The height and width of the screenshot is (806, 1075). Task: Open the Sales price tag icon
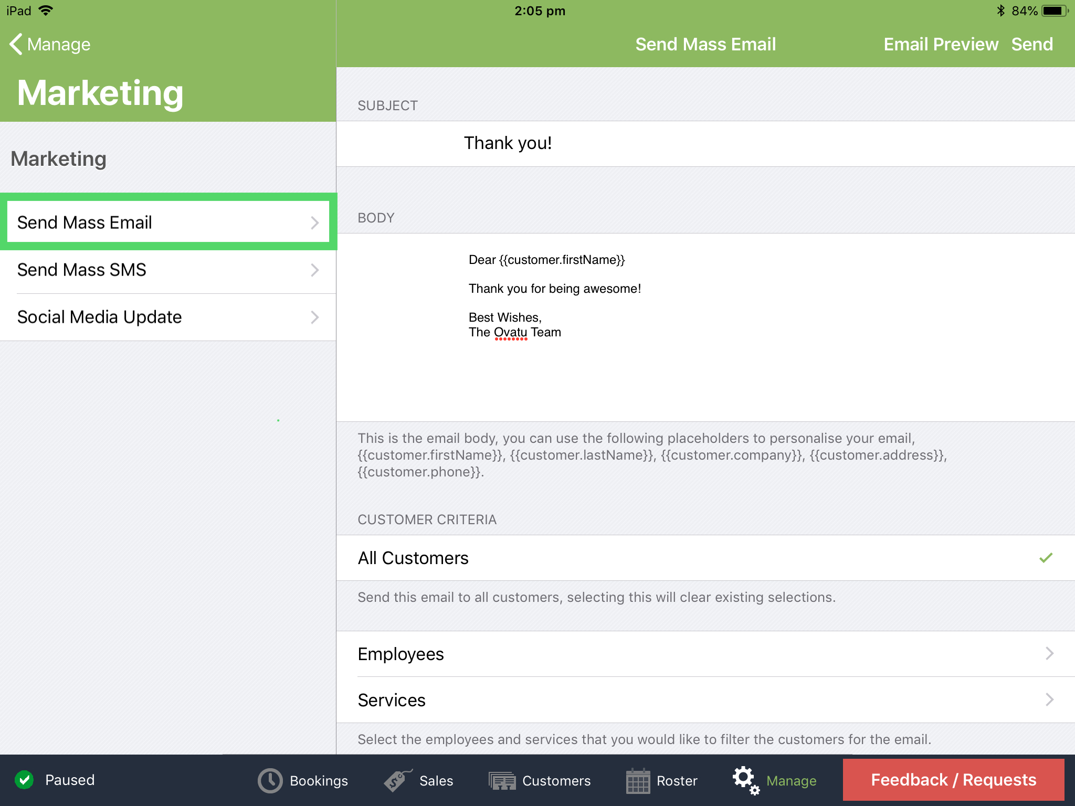pos(398,780)
